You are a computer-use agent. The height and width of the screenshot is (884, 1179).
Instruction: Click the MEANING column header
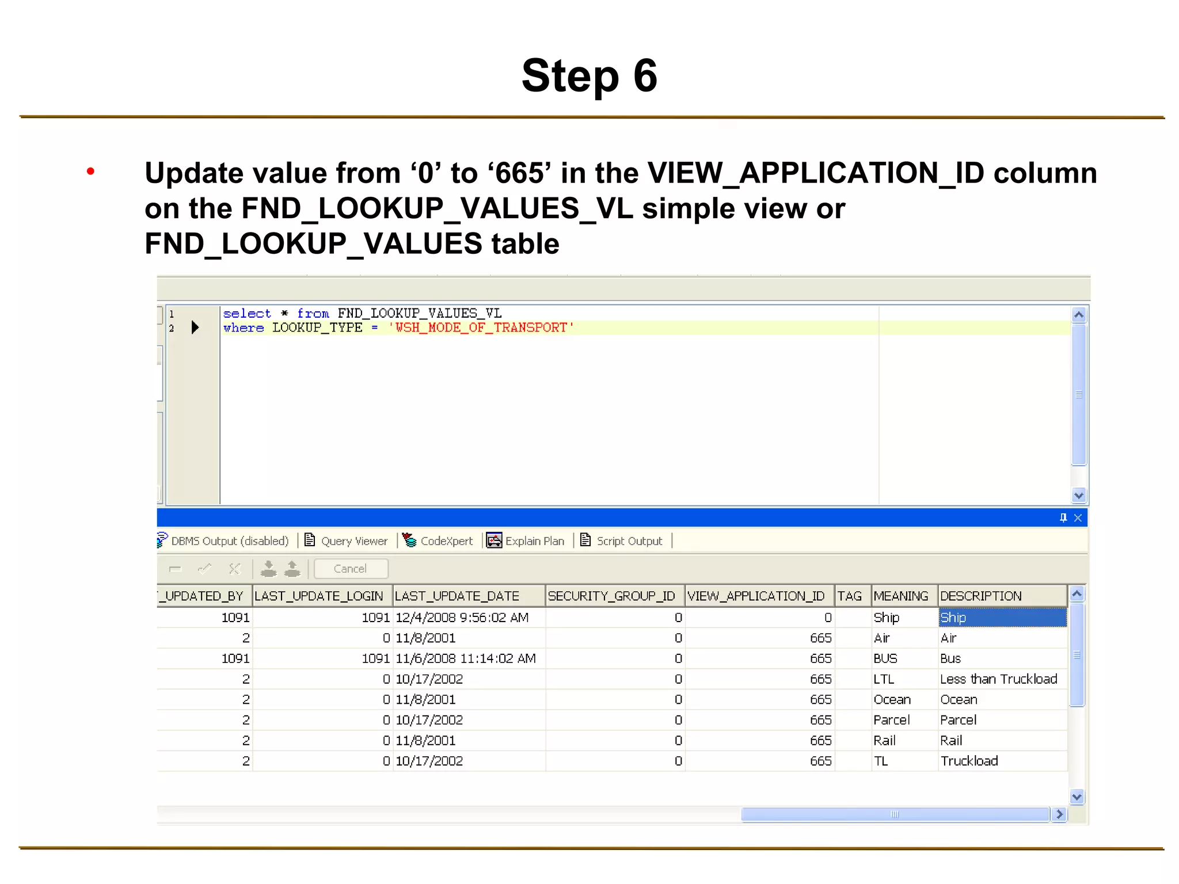(905, 596)
